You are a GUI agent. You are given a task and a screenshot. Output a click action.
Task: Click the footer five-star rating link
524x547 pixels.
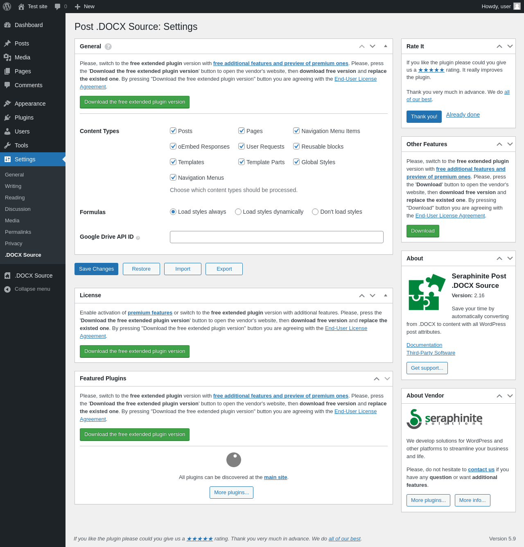pos(200,539)
